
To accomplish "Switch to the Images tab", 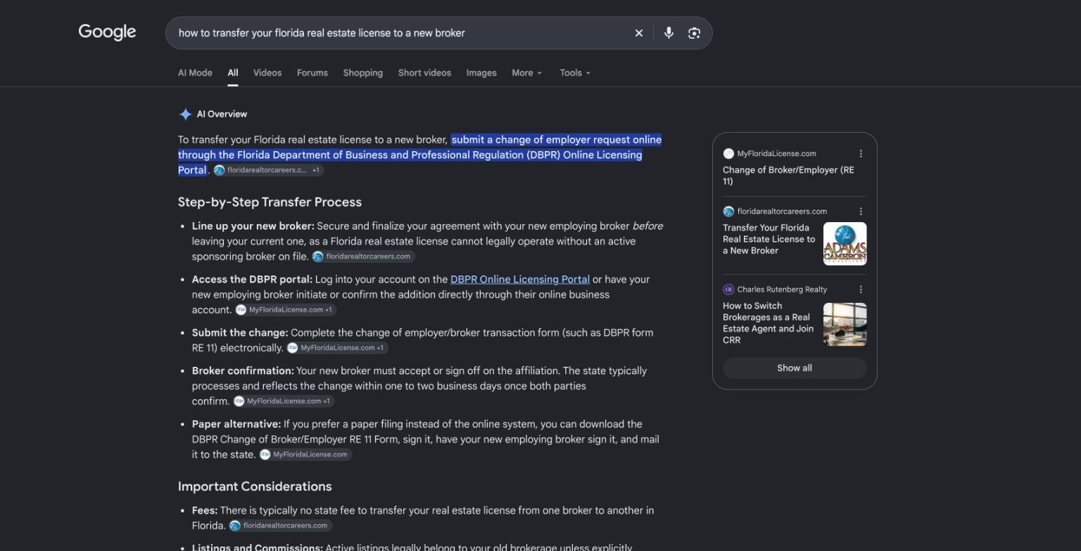I will click(x=481, y=73).
